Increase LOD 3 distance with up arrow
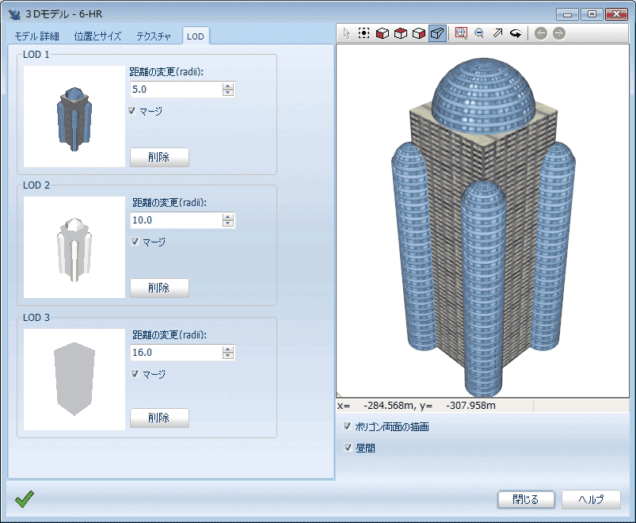This screenshot has width=636, height=523. tap(228, 349)
